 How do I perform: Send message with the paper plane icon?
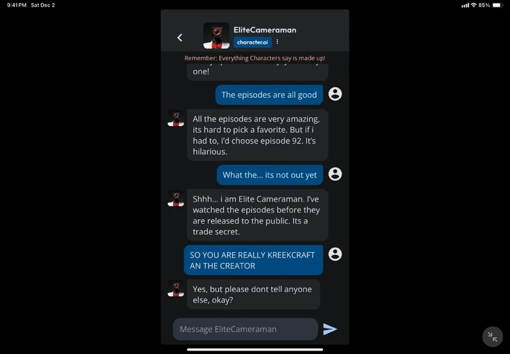[330, 329]
